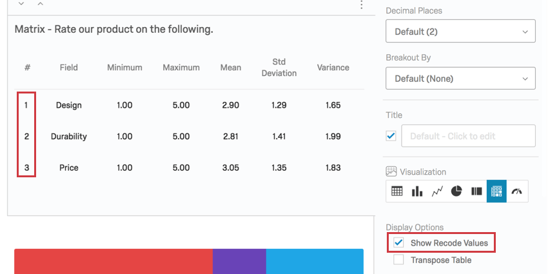Uncheck Show Recode Values
Viewport: 548px width, 274px height.
click(398, 243)
